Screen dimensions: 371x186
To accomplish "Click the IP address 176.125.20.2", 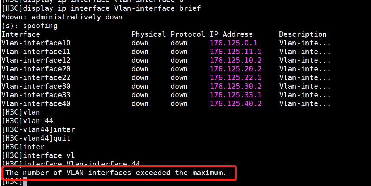I will (x=236, y=69).
